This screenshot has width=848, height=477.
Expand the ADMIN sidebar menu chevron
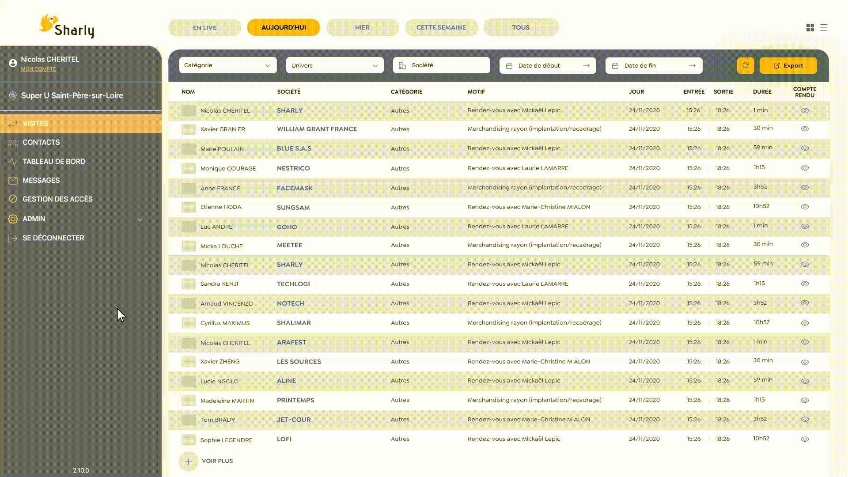click(140, 220)
